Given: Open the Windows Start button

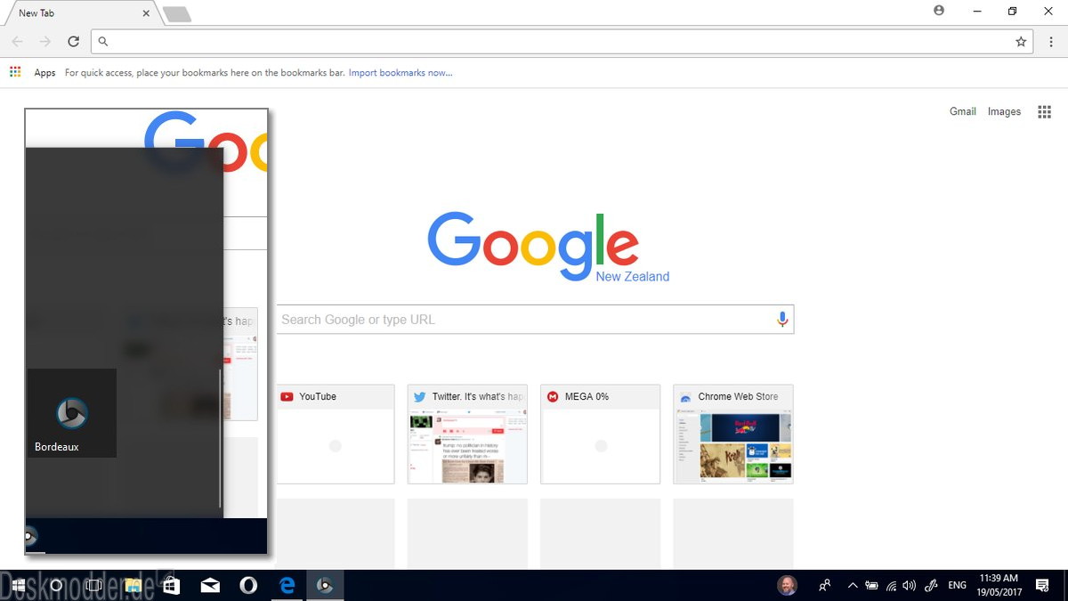Looking at the screenshot, I should tap(18, 585).
